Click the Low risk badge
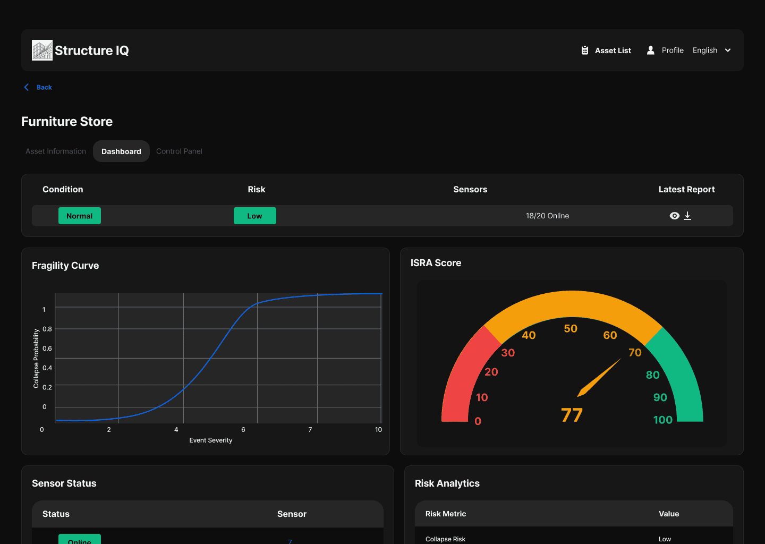This screenshot has width=765, height=544. point(255,216)
